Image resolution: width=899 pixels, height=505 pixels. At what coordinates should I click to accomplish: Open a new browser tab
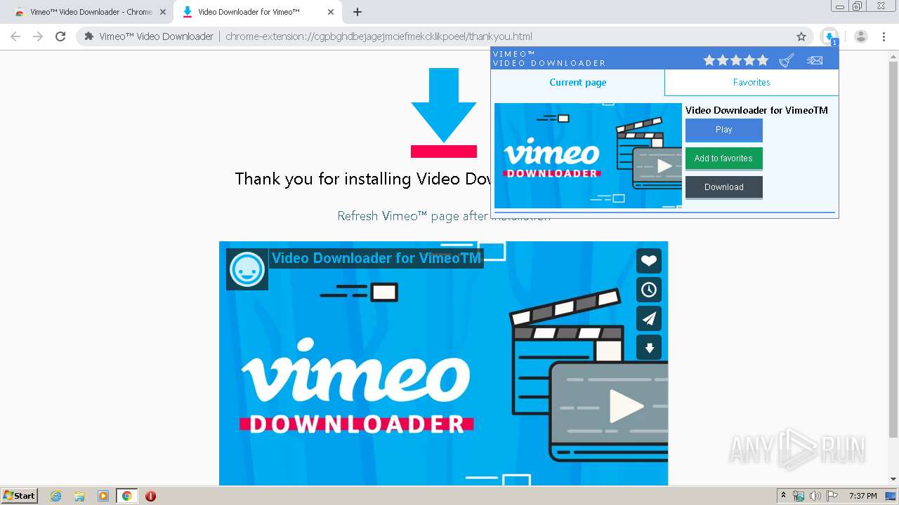pos(357,12)
